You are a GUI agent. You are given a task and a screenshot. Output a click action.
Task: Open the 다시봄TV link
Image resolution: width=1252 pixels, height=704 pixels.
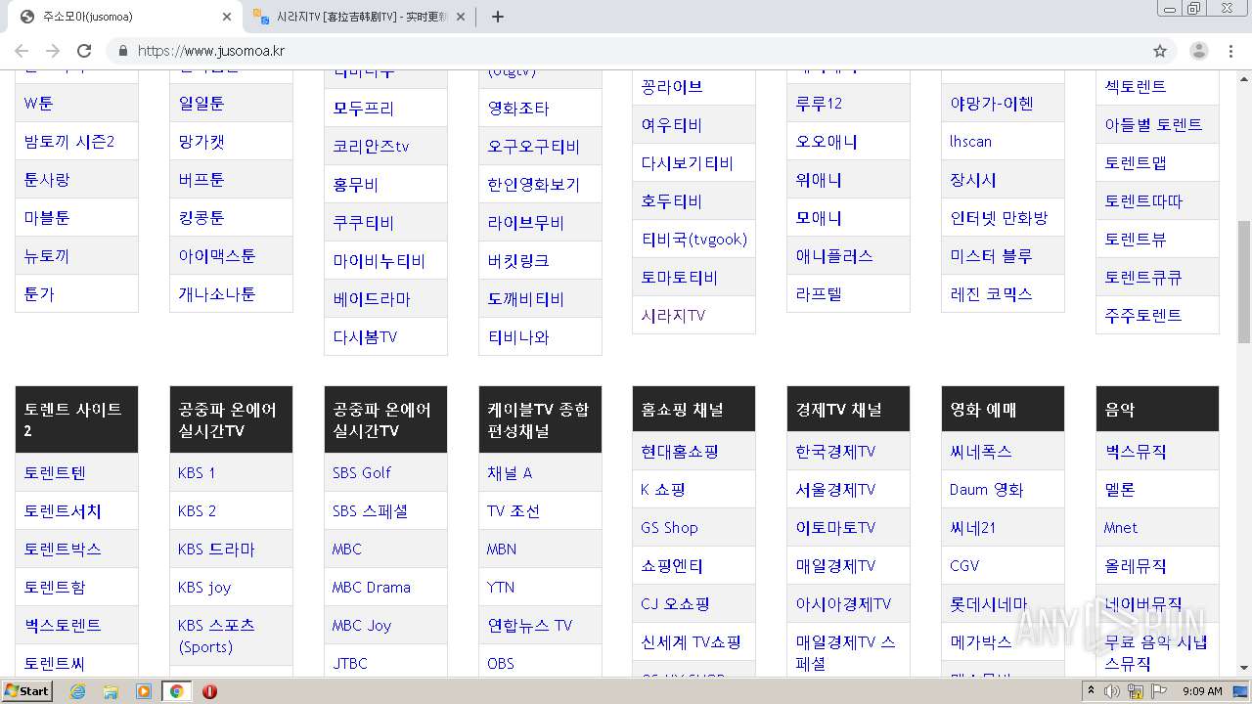(x=365, y=336)
